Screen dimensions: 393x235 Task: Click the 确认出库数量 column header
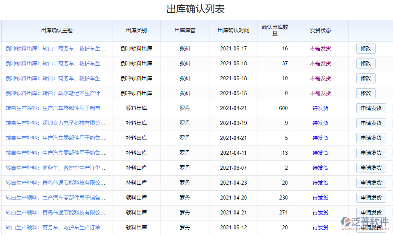pos(274,31)
